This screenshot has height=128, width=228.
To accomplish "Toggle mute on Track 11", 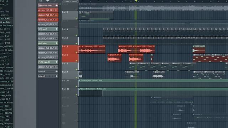I will (76, 95).
